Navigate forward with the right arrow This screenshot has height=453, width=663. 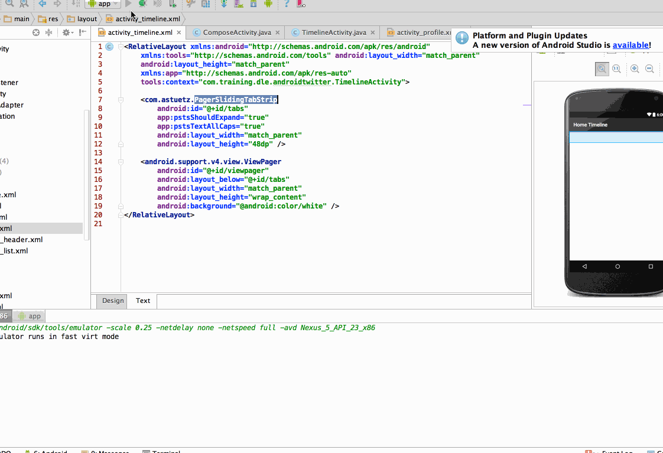click(57, 4)
